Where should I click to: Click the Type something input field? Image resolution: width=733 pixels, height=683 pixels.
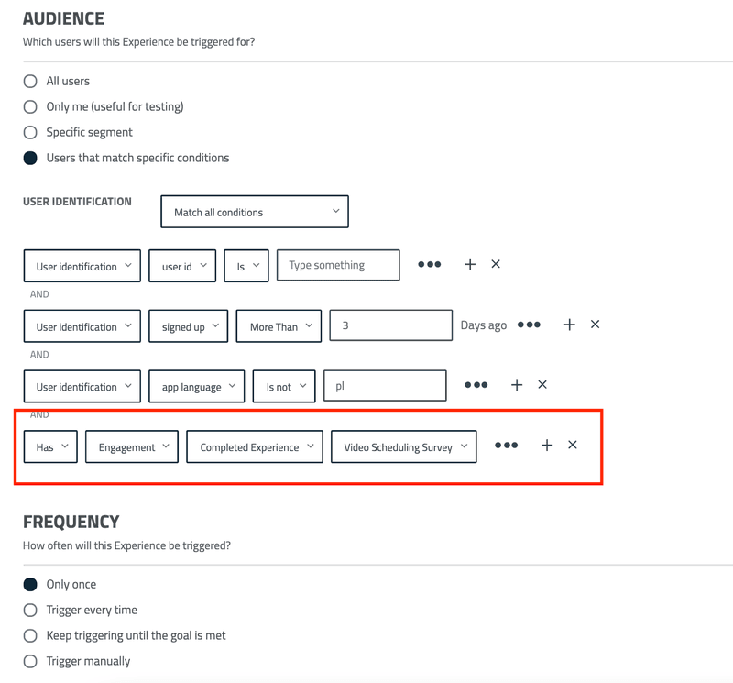tap(337, 264)
